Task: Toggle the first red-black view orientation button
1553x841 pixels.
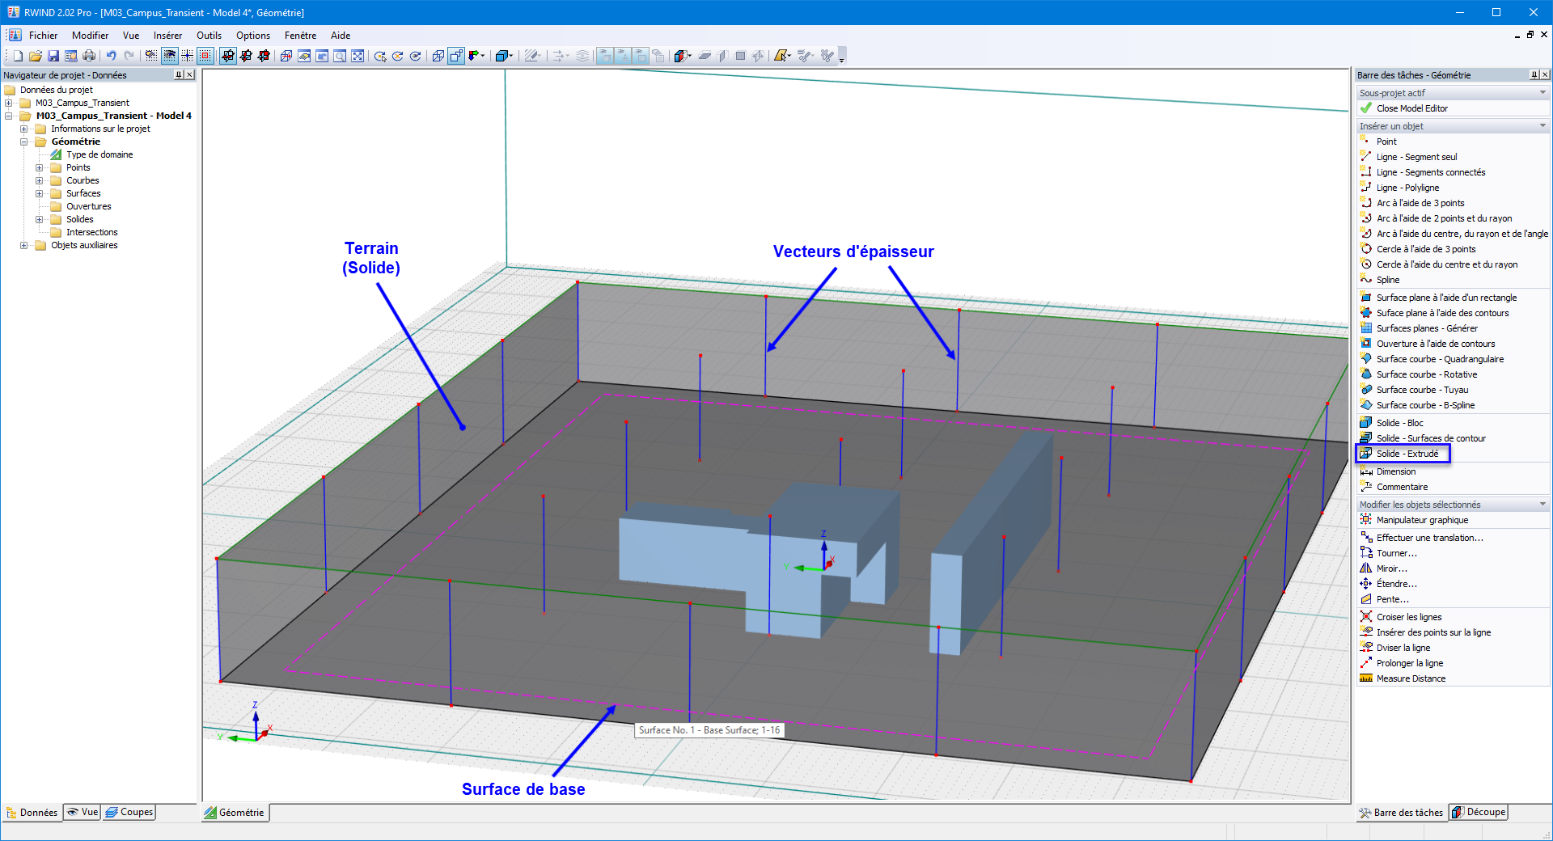Action: [x=228, y=56]
